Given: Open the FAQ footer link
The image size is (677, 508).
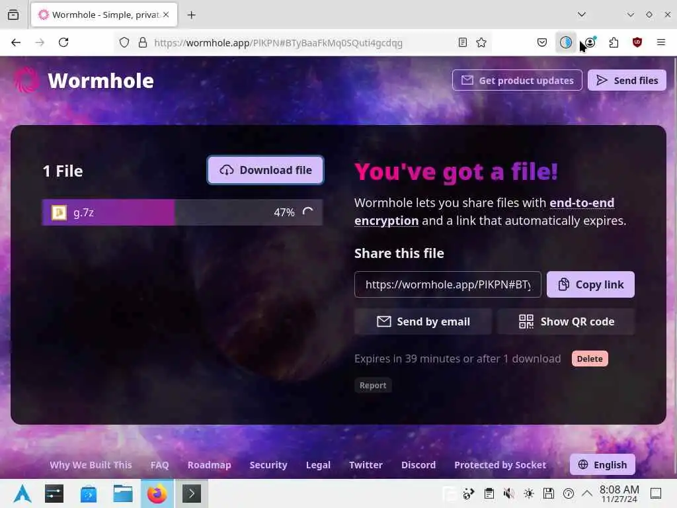Looking at the screenshot, I should pos(159,465).
